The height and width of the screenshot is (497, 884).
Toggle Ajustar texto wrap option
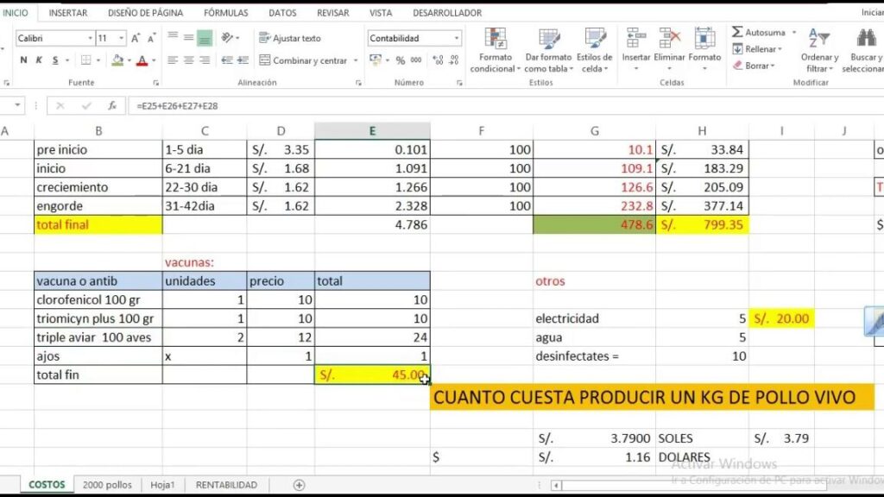tap(289, 38)
